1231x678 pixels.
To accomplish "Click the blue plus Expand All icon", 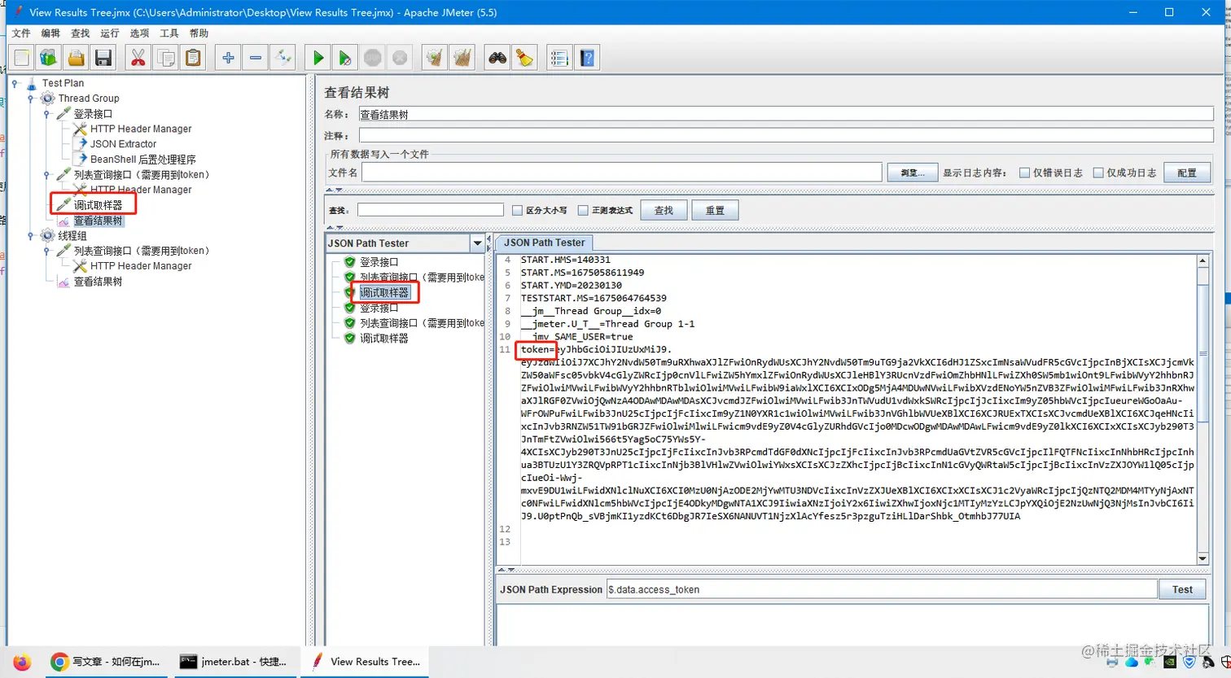I will 228,58.
